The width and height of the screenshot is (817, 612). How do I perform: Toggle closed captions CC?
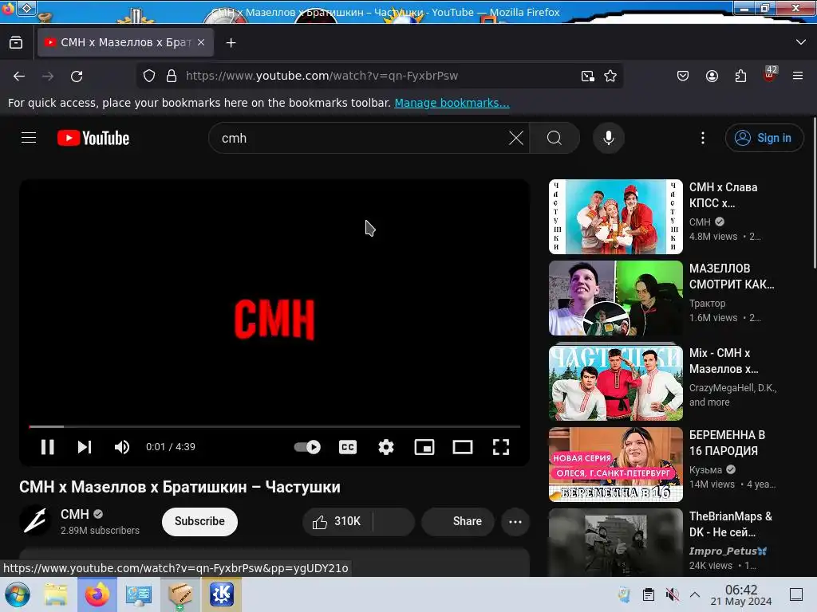pyautogui.click(x=348, y=447)
